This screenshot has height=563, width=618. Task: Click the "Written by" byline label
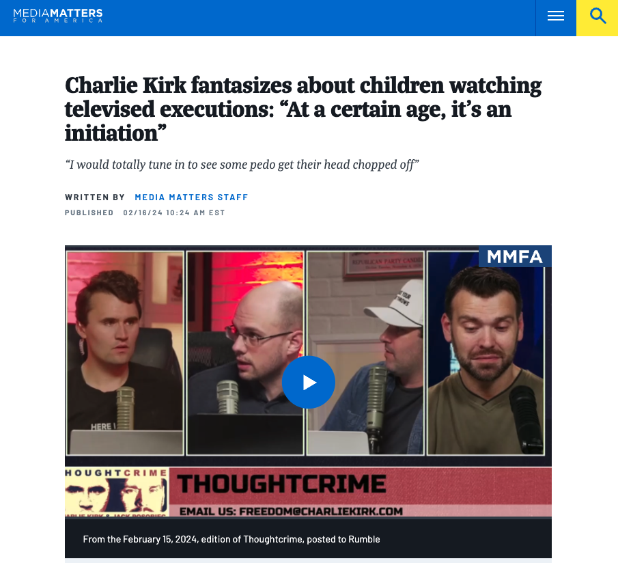click(x=95, y=197)
